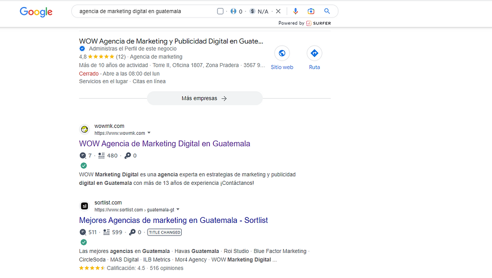Click the 'Agencia de marketing' category text
Viewport: 492px width, 278px height.
click(x=156, y=57)
